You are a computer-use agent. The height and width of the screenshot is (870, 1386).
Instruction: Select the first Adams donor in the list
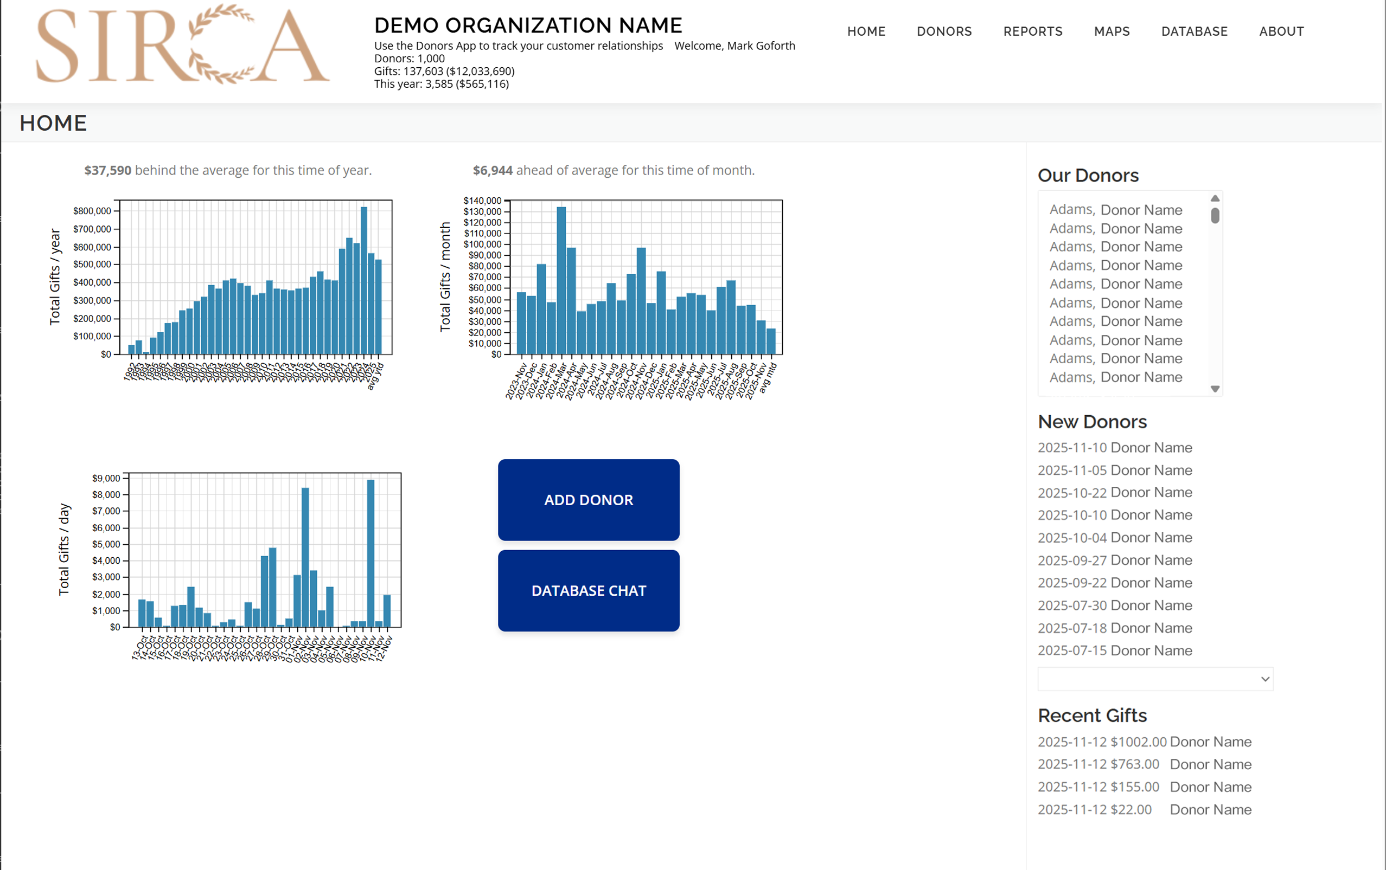click(x=1115, y=210)
